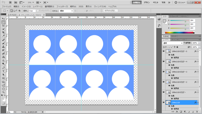
Task: Select the Horizontal Type tool
Action: [x=4, y=71]
